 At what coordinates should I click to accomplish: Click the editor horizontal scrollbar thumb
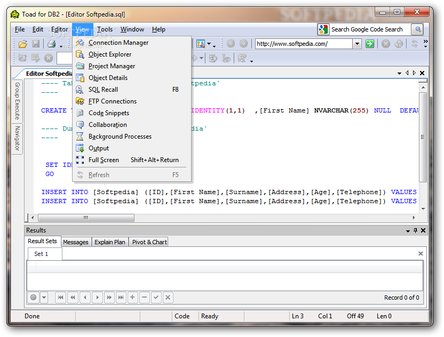86,218
